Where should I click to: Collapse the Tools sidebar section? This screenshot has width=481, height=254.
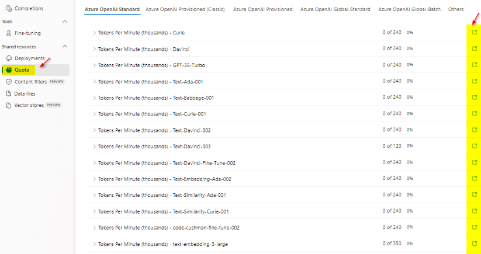(x=65, y=22)
